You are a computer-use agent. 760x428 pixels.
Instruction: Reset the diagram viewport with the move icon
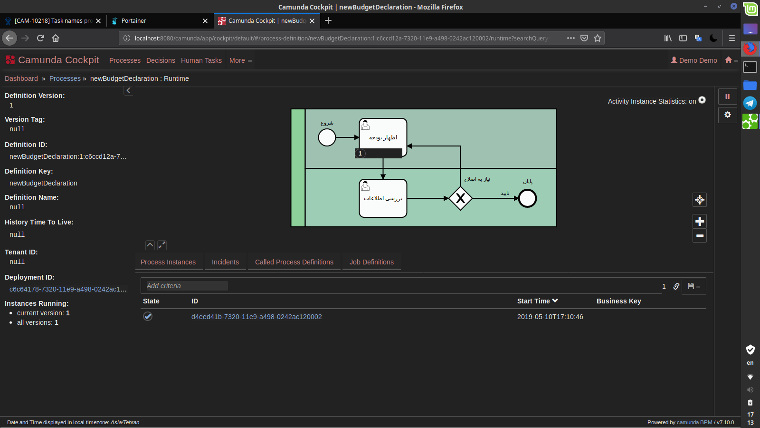coord(699,200)
